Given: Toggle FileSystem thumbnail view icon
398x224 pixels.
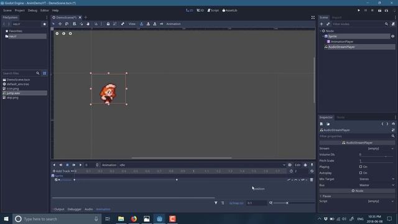Looking at the screenshot, I should (44, 73).
